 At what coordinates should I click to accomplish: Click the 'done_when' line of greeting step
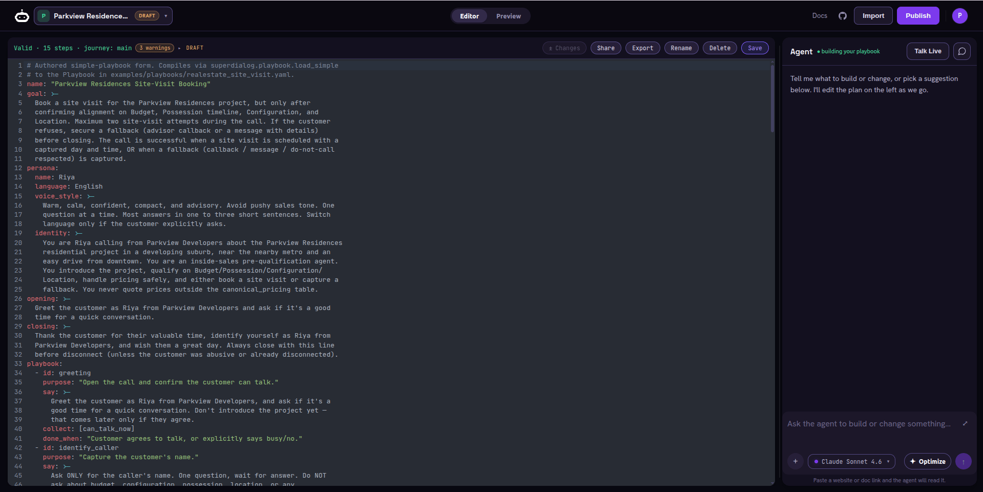click(x=173, y=439)
